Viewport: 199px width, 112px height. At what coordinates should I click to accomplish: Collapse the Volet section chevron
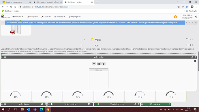(x=85, y=40)
